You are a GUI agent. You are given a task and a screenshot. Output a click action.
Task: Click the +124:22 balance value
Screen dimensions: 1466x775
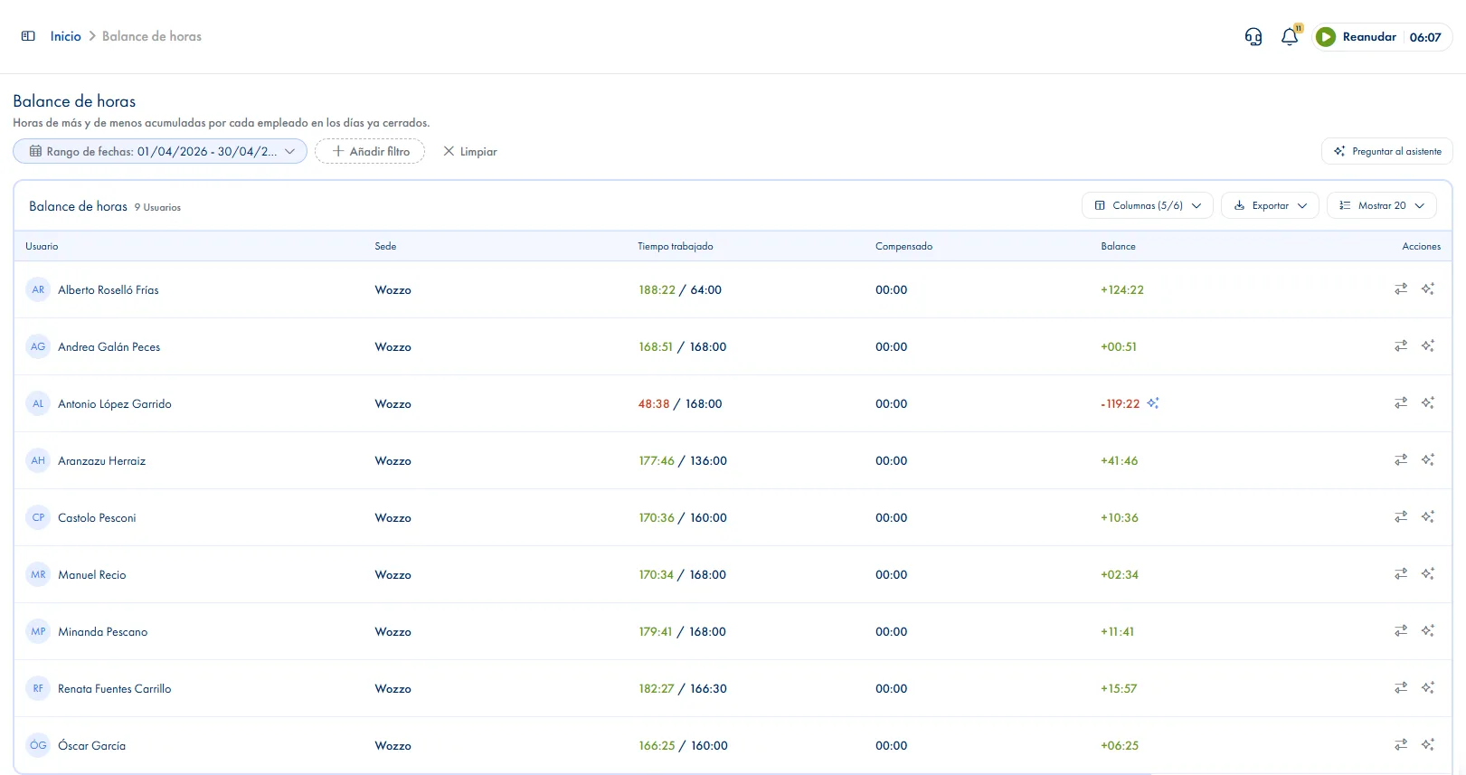1122,290
